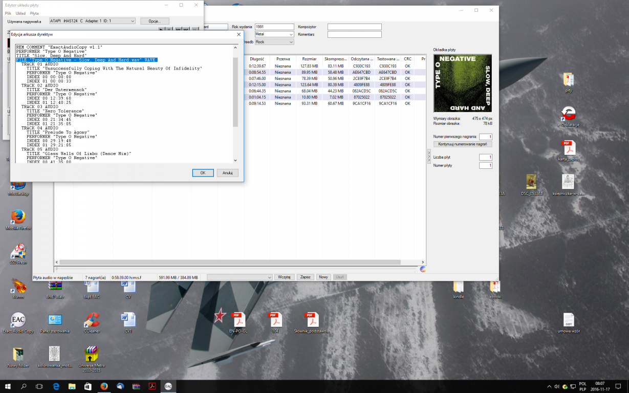Click Kontynuuj numerowanie nagrań button
Image resolution: width=629 pixels, height=393 pixels.
463,144
